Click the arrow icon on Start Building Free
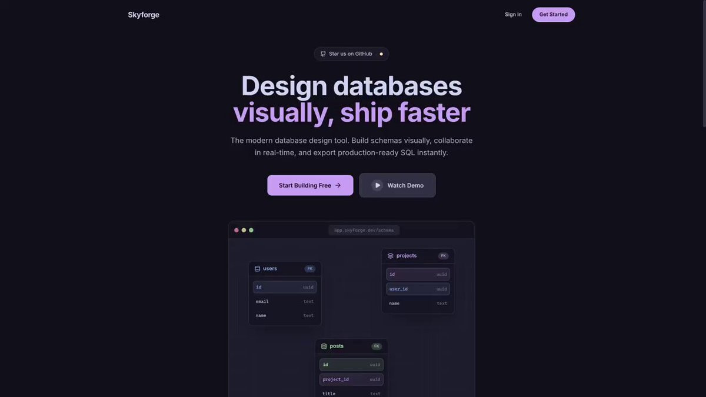This screenshot has width=706, height=397. (338, 185)
